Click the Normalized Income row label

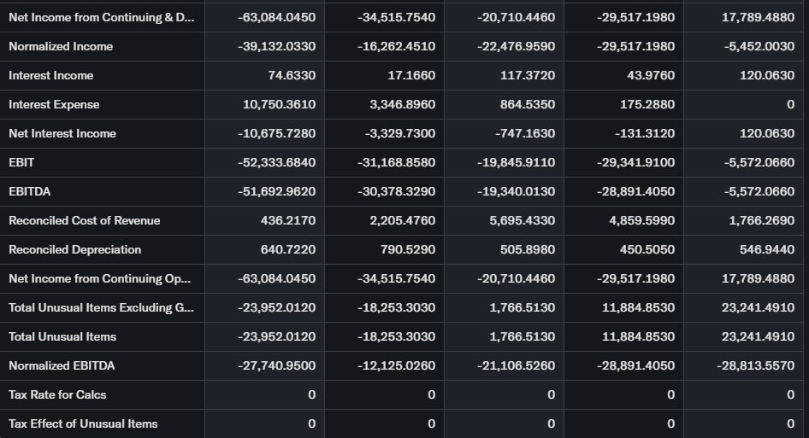tap(61, 46)
